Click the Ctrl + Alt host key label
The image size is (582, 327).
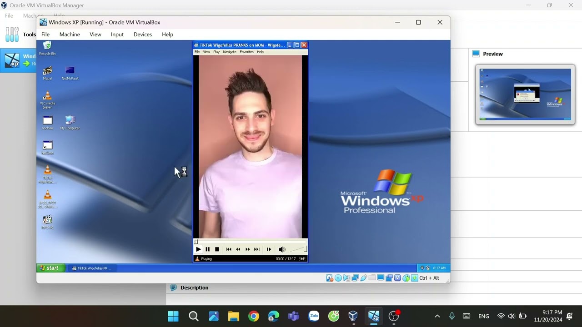click(429, 278)
